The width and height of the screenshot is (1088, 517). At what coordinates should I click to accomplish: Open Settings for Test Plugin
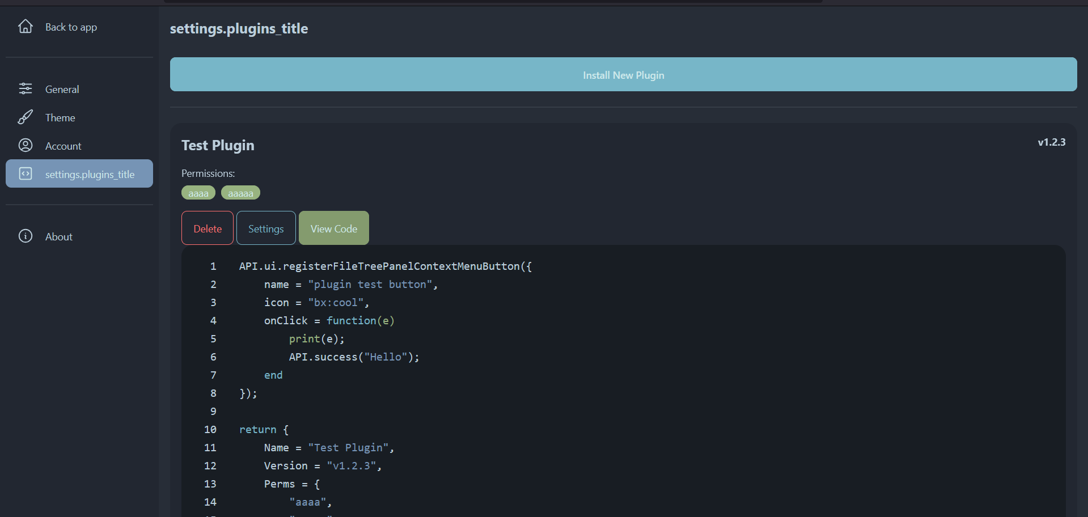coord(266,228)
